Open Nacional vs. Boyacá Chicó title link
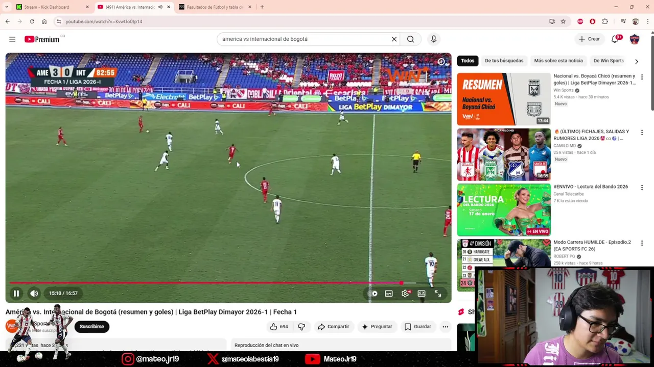Viewport: 654px width, 367px height. click(594, 79)
